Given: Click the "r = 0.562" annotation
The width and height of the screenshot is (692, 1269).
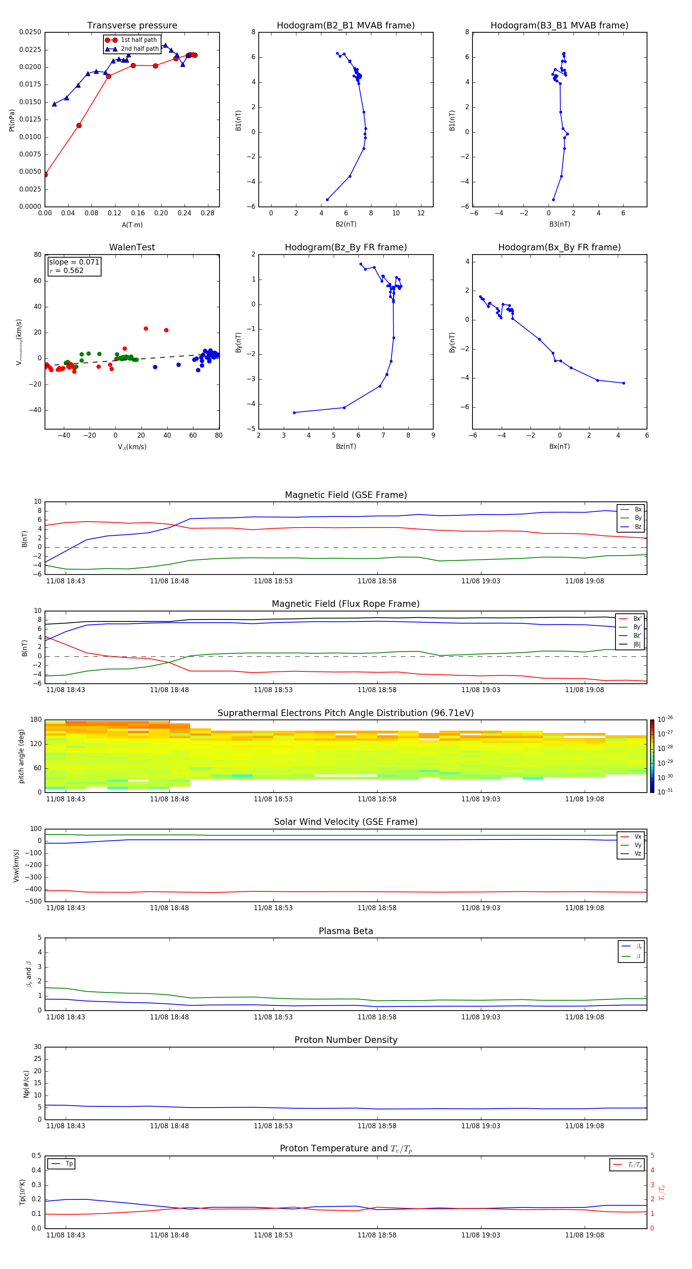Looking at the screenshot, I should 67,270.
